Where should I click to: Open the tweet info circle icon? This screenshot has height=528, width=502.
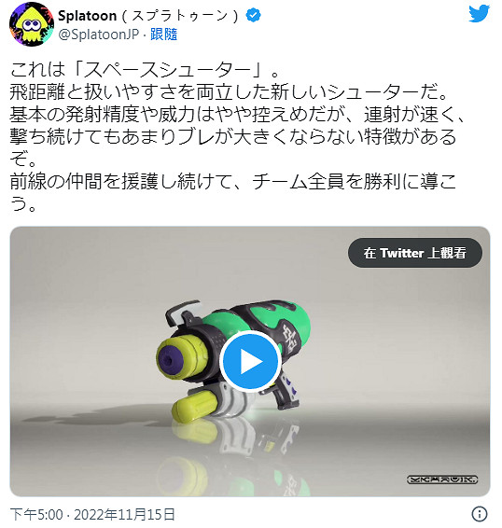pyautogui.click(x=479, y=514)
